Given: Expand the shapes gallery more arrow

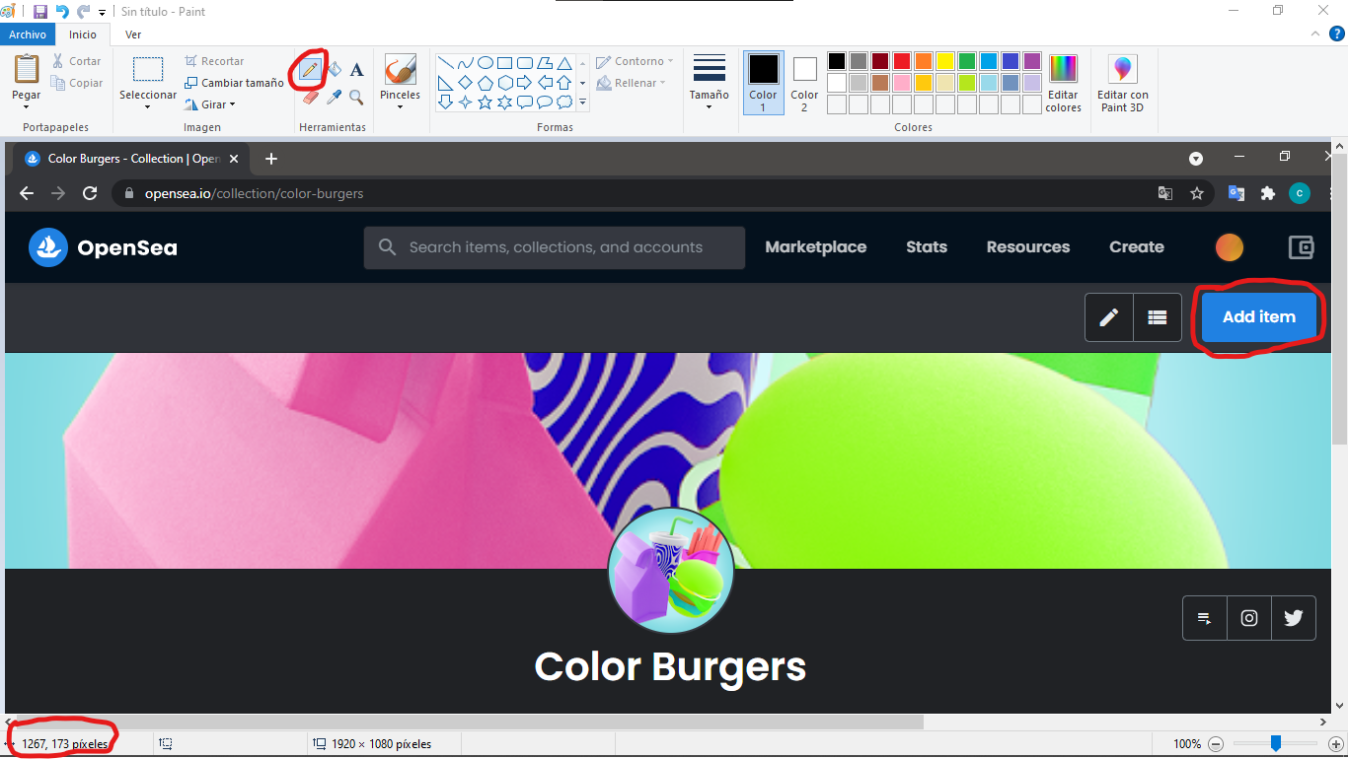Looking at the screenshot, I should click(583, 102).
